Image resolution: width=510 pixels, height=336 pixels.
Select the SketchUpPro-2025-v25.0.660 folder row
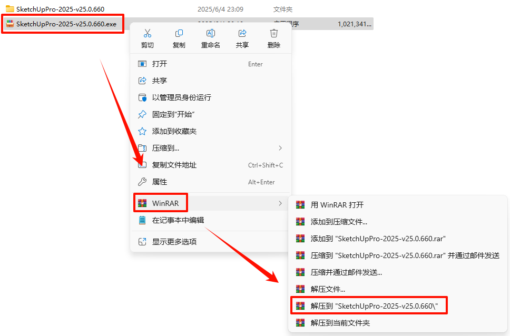(188, 9)
